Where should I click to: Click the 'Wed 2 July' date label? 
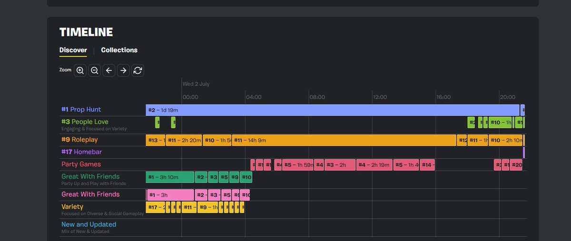click(196, 84)
